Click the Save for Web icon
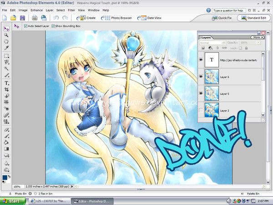This screenshot has width=273, height=205. coord(44,18)
